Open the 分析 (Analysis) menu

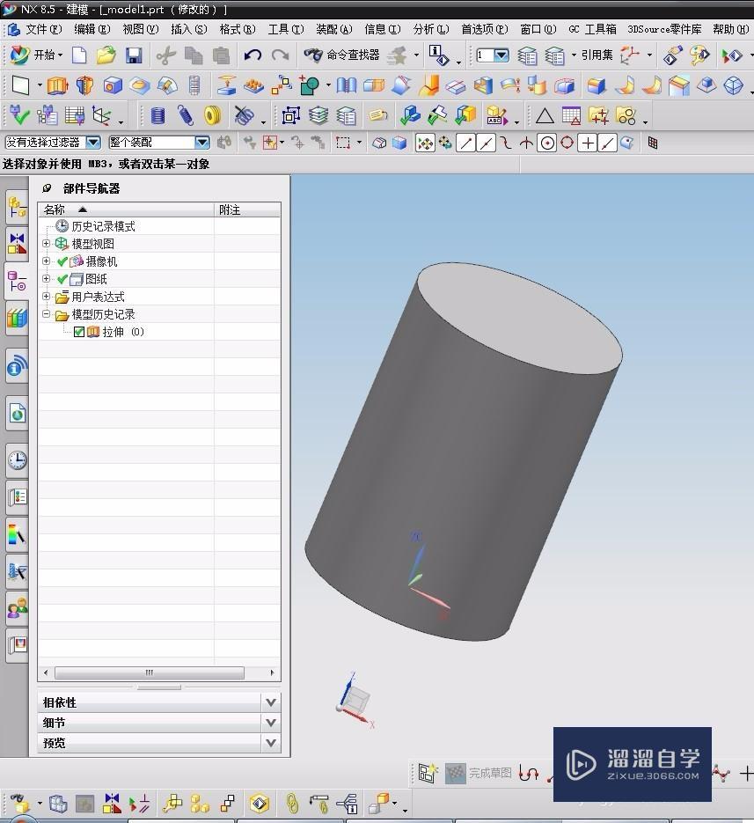click(431, 29)
